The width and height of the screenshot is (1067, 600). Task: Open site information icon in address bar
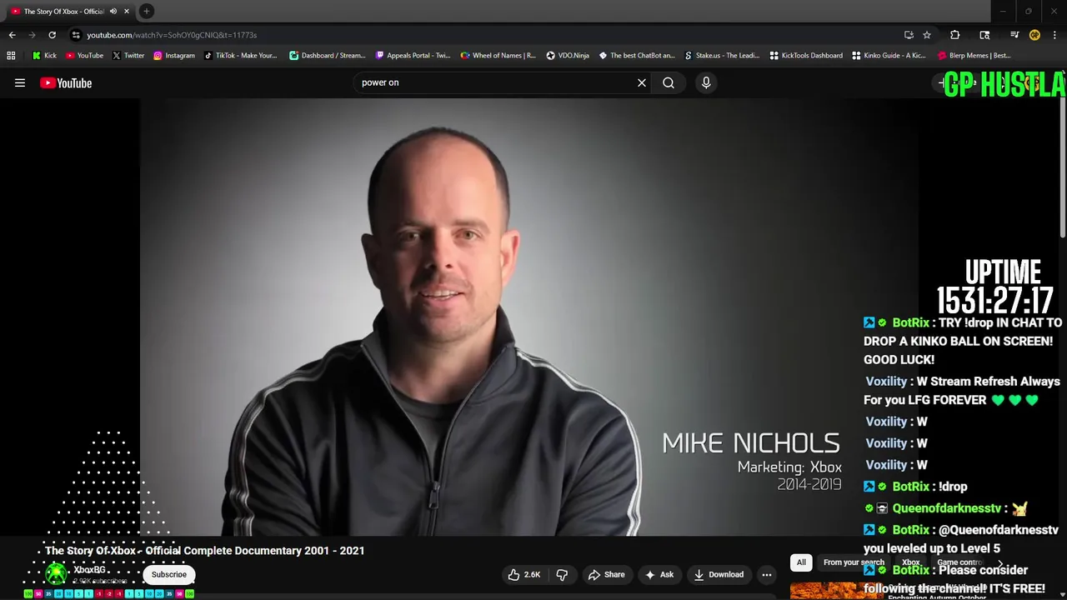coord(76,35)
